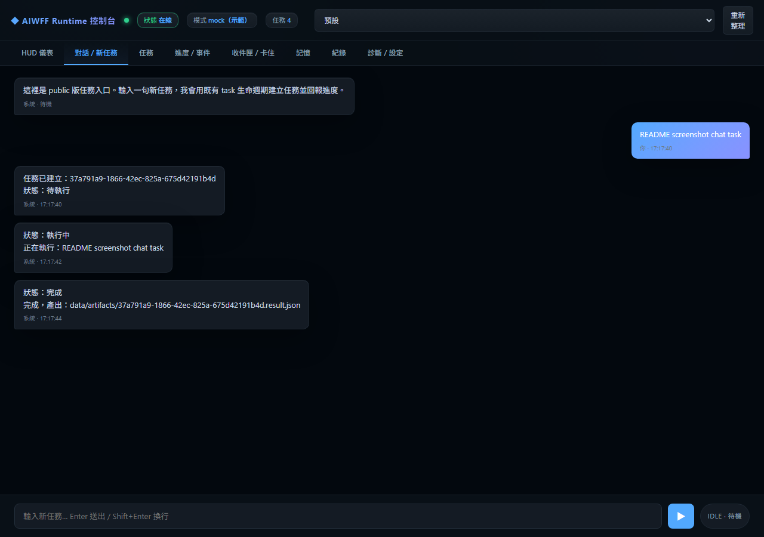
Task: Click the IDLE · 待機 status pill
Action: pos(725,516)
